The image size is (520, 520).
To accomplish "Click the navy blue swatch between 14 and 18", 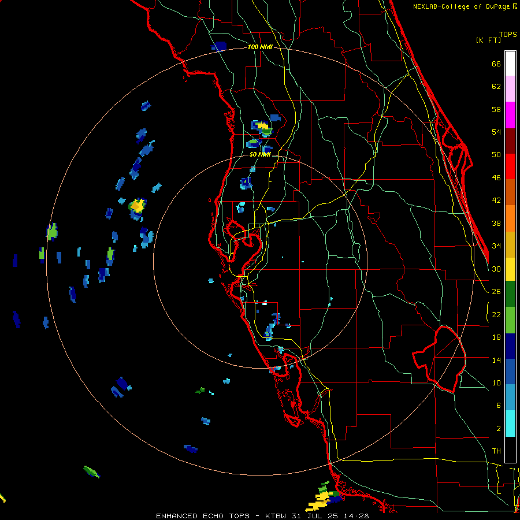I will (510, 346).
